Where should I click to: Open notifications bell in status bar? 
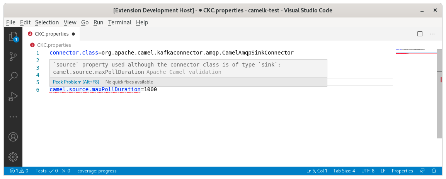tap(434, 171)
